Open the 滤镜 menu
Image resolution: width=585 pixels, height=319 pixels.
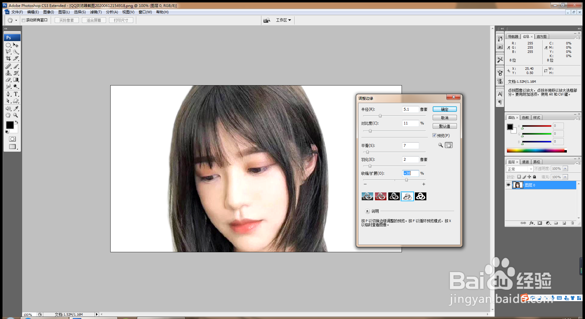coord(95,12)
